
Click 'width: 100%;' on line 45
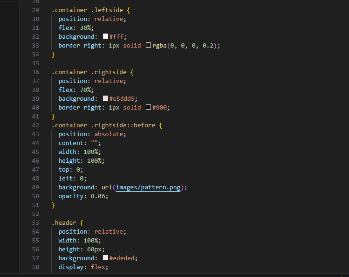80,152
